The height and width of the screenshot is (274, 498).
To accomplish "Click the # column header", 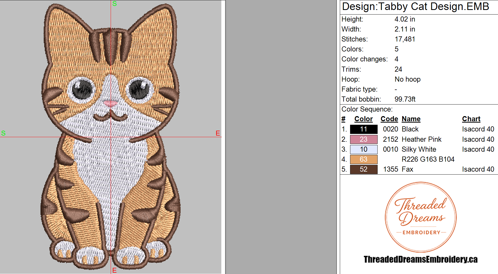I will click(343, 119).
